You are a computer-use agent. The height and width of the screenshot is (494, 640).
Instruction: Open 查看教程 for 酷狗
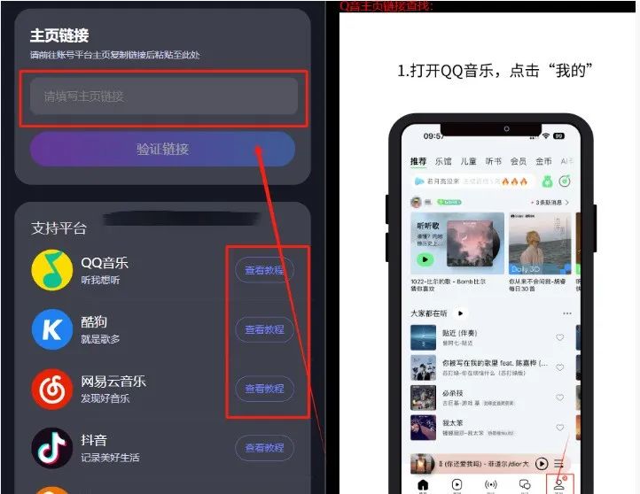click(264, 329)
